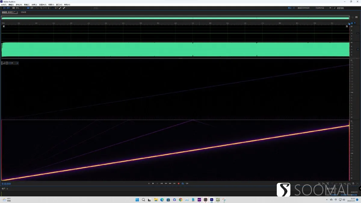Open the volume control in system tray
361x203 pixels.
pyautogui.click(x=344, y=200)
